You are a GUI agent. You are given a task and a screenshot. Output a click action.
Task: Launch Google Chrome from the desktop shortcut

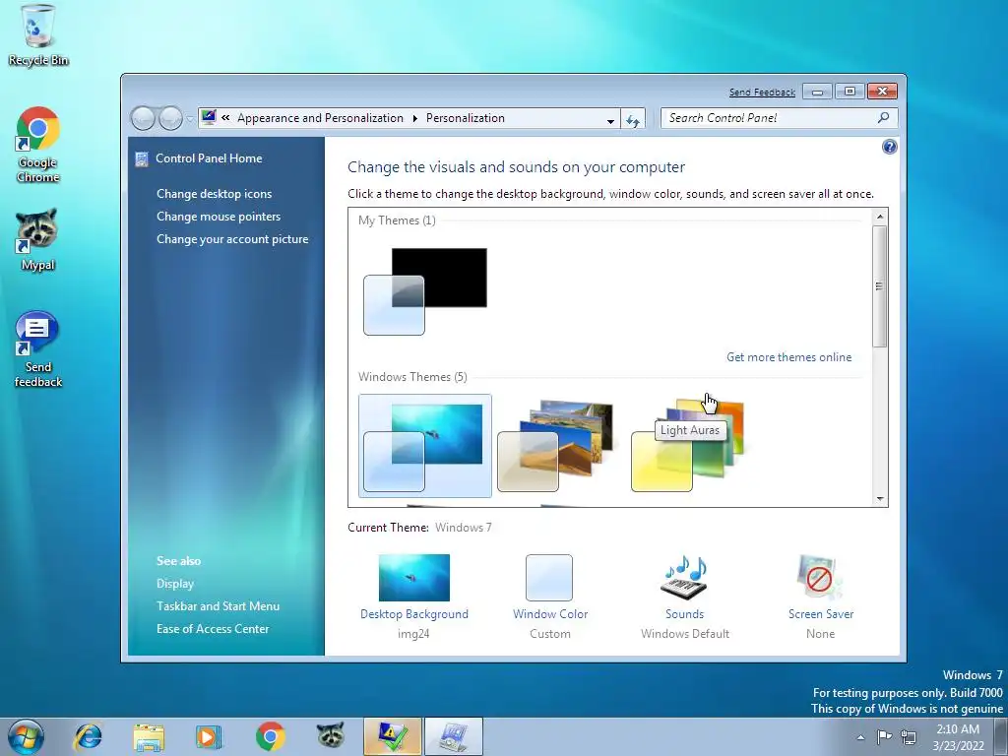pos(38,145)
